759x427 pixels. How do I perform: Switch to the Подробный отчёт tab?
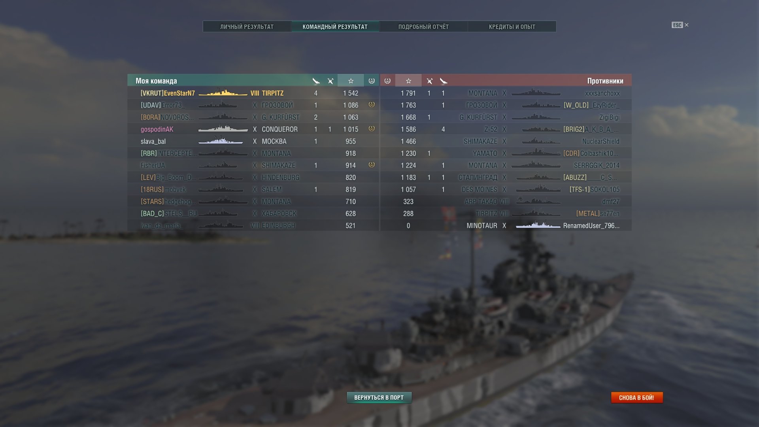(423, 26)
